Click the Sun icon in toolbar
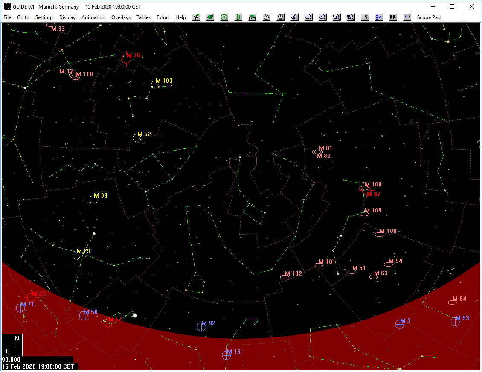 pyautogui.click(x=224, y=17)
